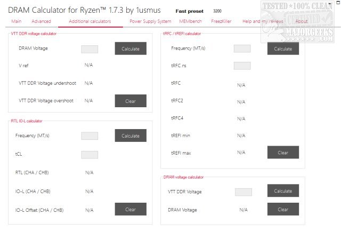Select the Additional calculators tab
Image resolution: width=341 pixels, height=239 pixels.
tap(90, 21)
